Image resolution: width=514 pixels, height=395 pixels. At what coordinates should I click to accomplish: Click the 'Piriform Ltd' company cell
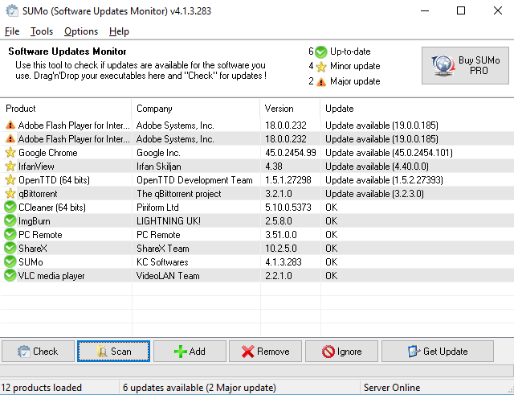click(x=157, y=208)
